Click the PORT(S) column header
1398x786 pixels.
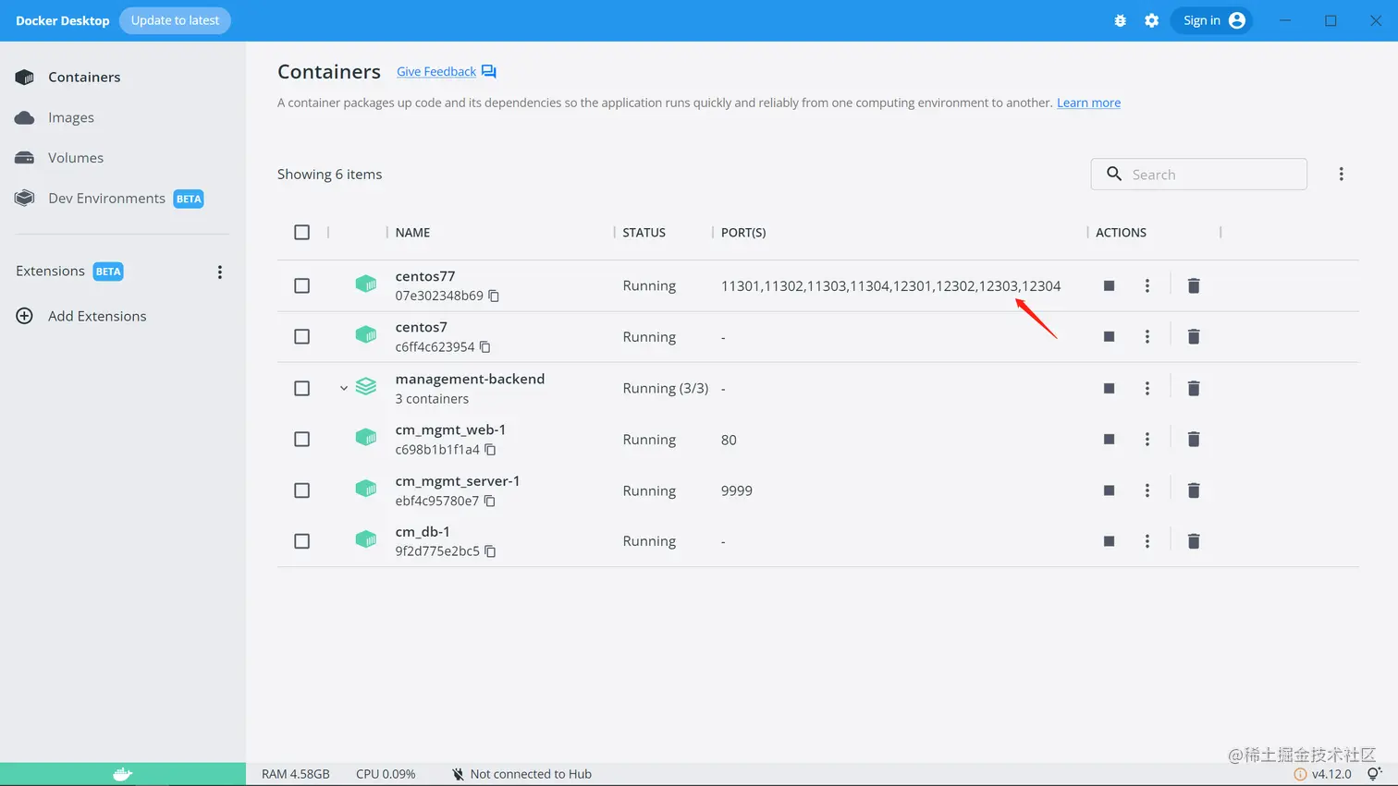(x=743, y=233)
